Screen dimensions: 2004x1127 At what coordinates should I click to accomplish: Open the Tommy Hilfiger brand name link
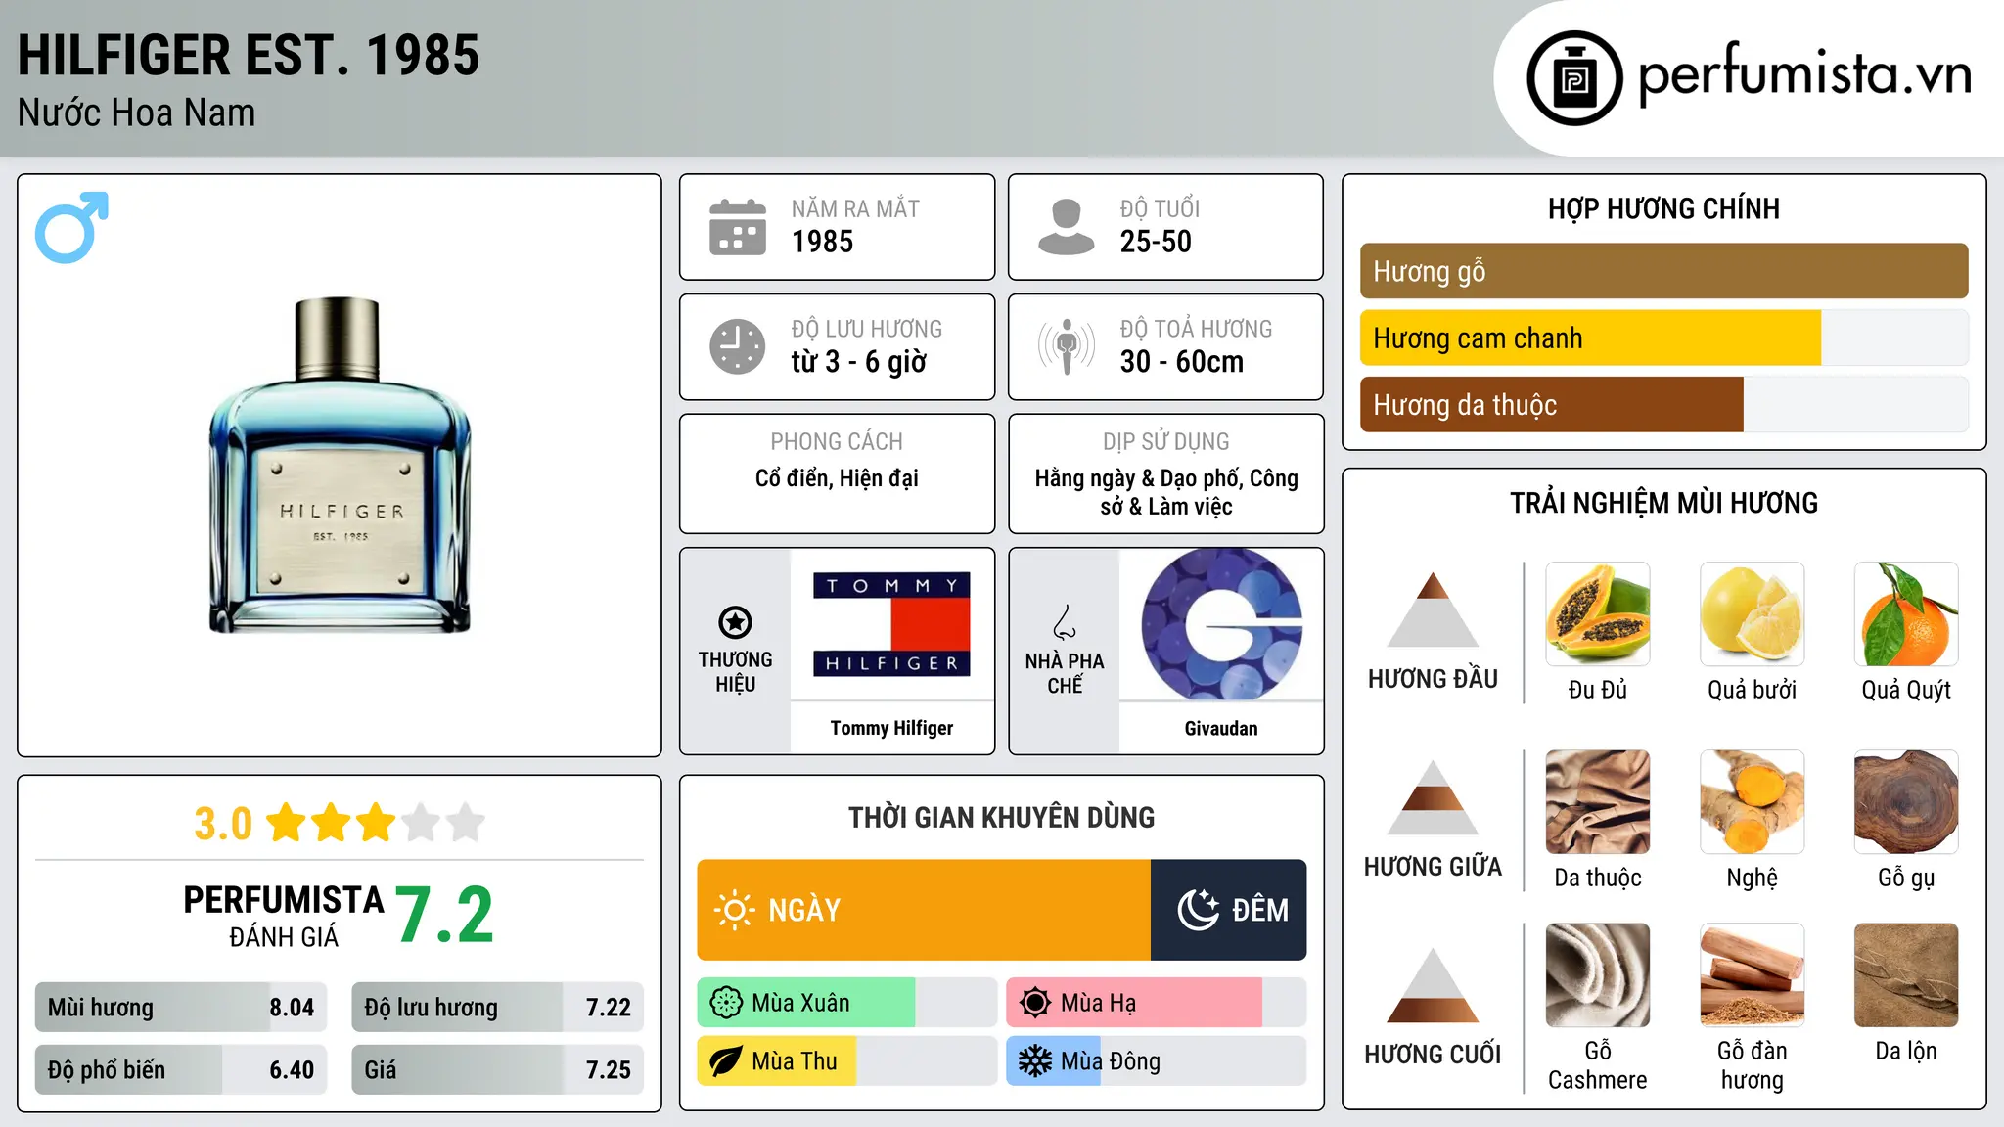[891, 728]
